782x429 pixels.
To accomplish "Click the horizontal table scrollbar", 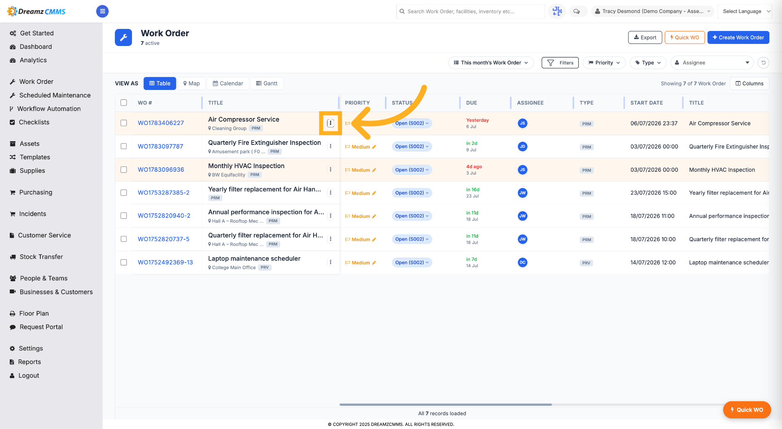I will [x=446, y=405].
